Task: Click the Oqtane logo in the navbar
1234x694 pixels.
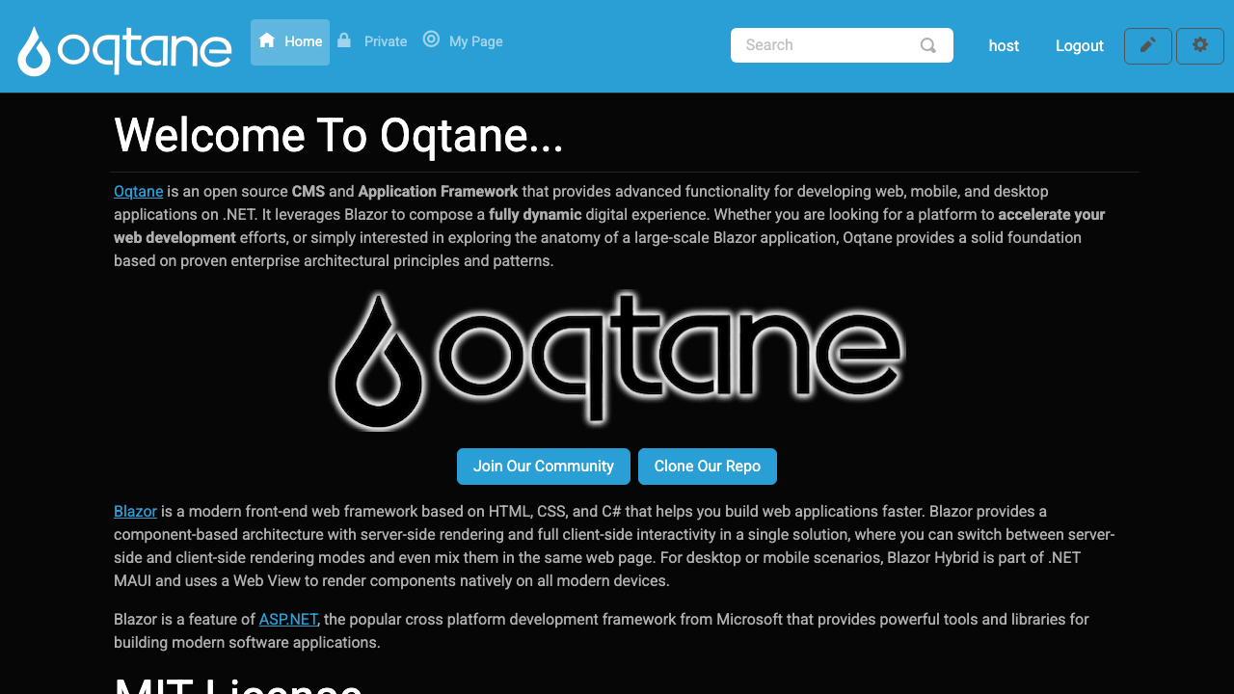Action: 124,49
